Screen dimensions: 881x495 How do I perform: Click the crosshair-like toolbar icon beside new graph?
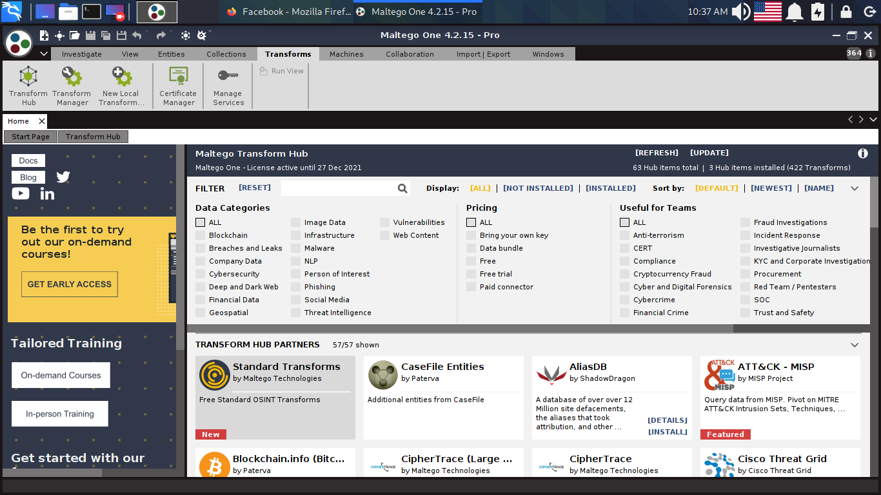point(59,35)
